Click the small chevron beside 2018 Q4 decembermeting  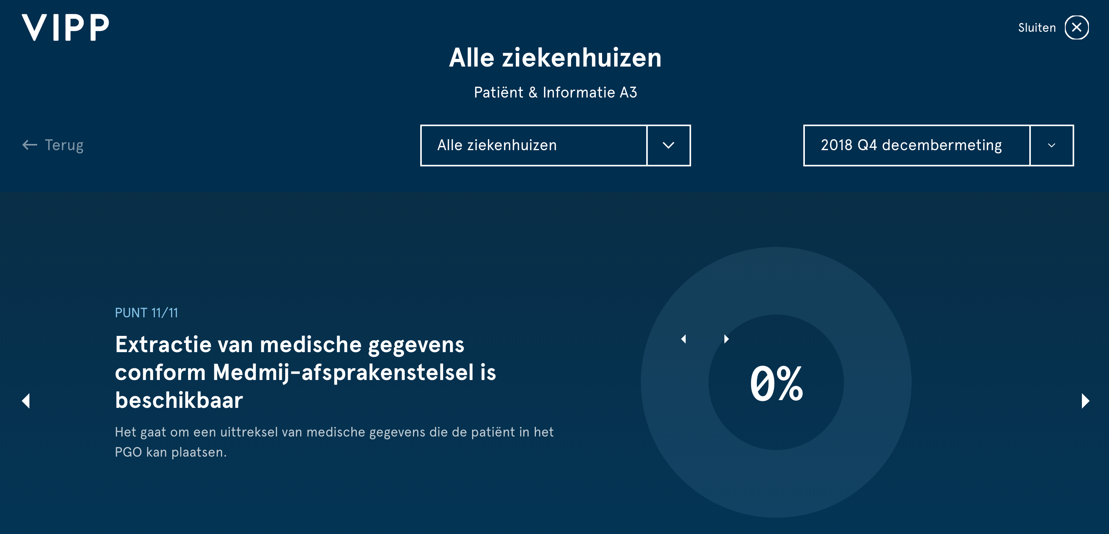tap(1051, 145)
